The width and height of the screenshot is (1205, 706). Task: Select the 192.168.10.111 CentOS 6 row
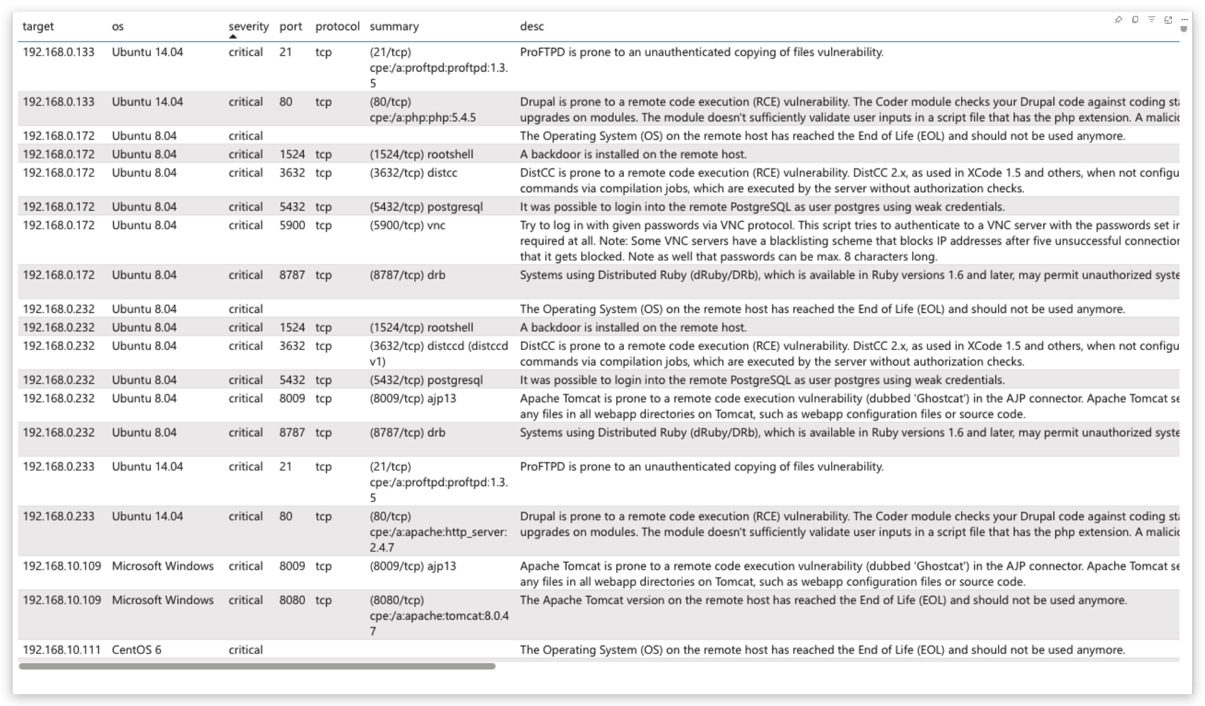(x=62, y=649)
